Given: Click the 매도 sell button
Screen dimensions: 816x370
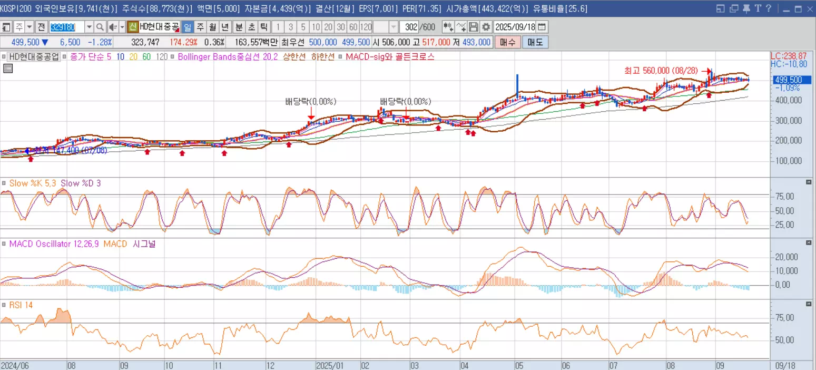Looking at the screenshot, I should pos(535,42).
